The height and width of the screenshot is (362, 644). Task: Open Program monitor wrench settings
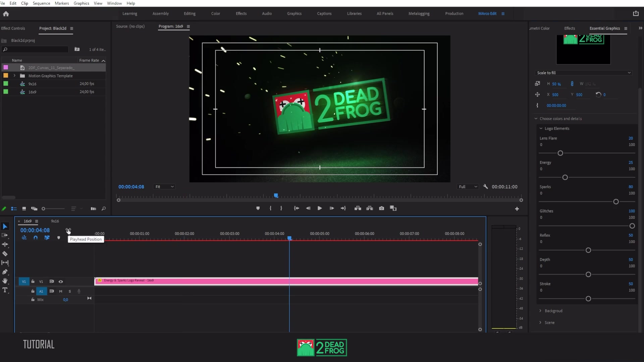coord(485,187)
